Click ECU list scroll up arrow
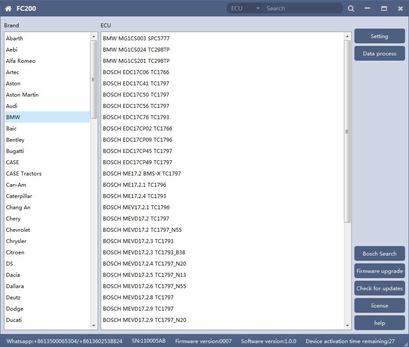This screenshot has width=409, height=347. [347, 37]
